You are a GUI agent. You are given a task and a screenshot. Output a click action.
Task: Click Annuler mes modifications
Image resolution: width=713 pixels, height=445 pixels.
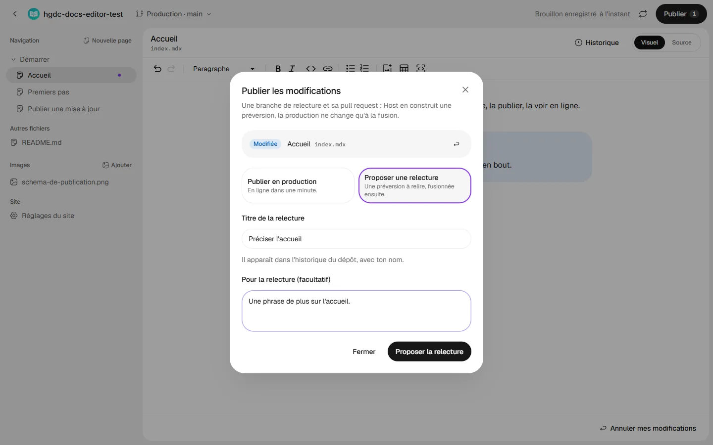click(648, 428)
